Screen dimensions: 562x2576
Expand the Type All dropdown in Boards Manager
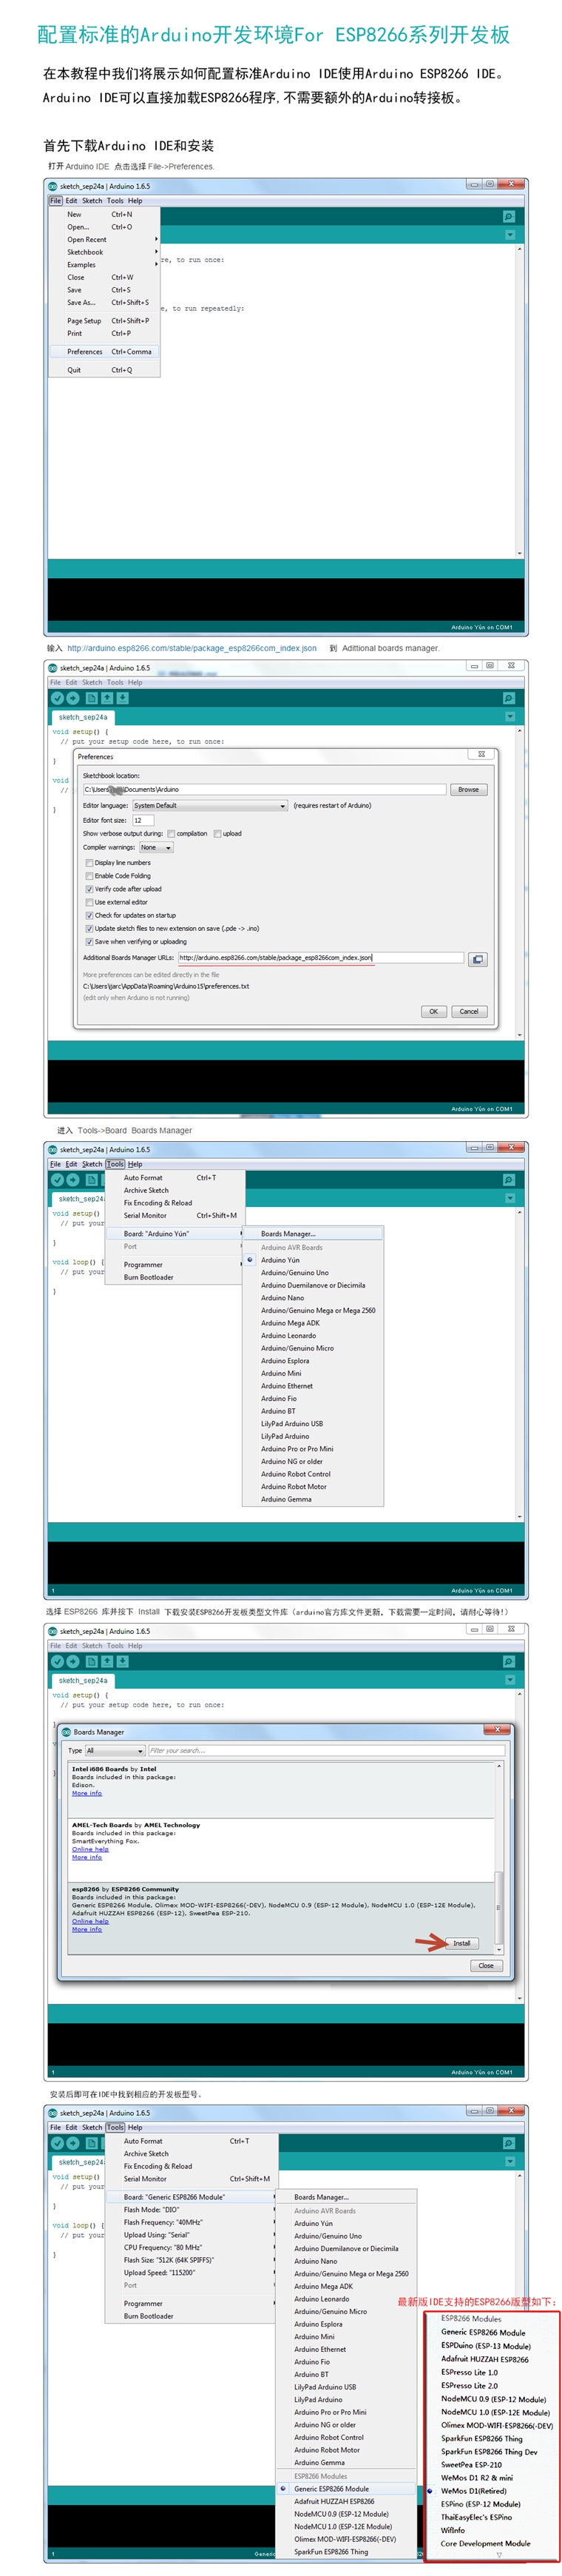(115, 1751)
